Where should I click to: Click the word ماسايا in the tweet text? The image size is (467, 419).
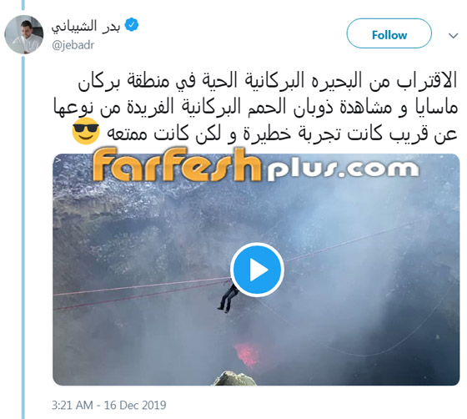tap(434, 108)
